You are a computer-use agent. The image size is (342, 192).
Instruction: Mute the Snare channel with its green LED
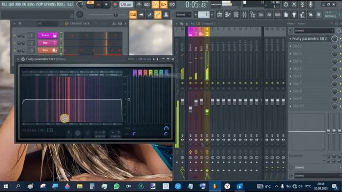point(15,36)
